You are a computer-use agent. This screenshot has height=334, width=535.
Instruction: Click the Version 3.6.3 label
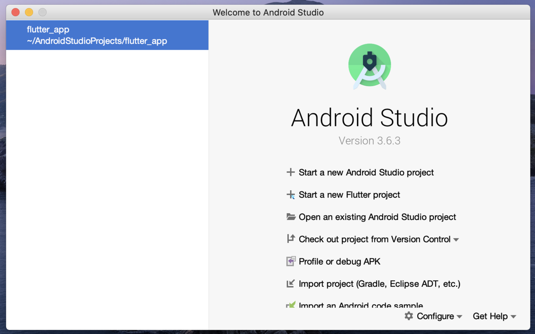369,140
